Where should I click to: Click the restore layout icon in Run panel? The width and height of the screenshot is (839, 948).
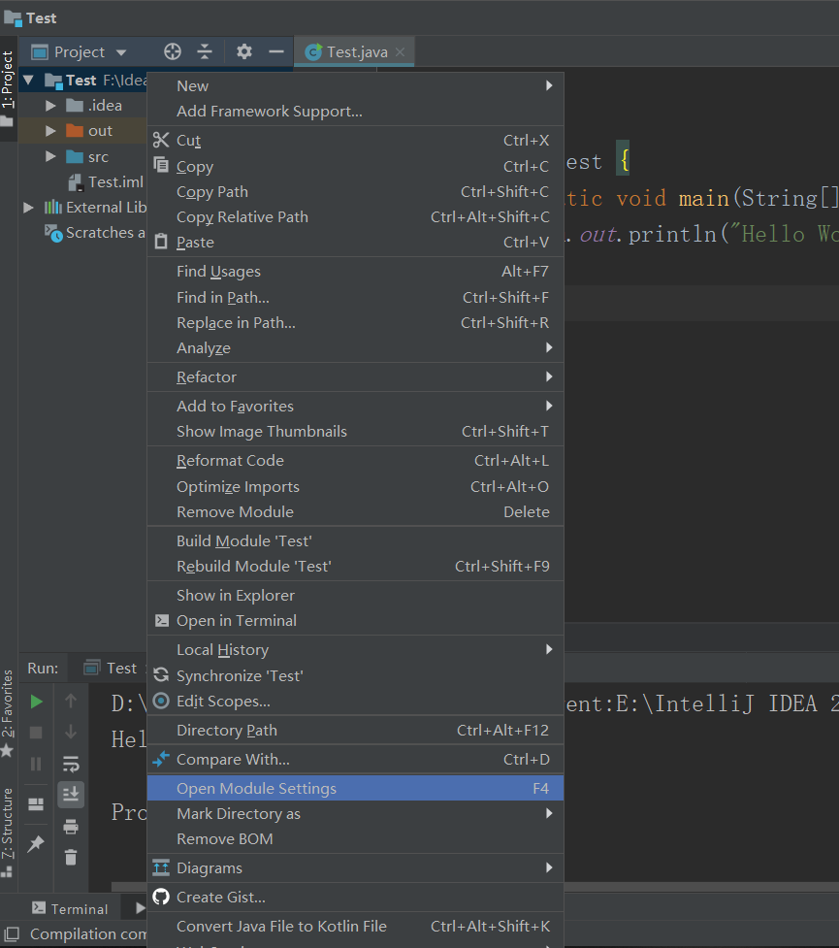36,803
